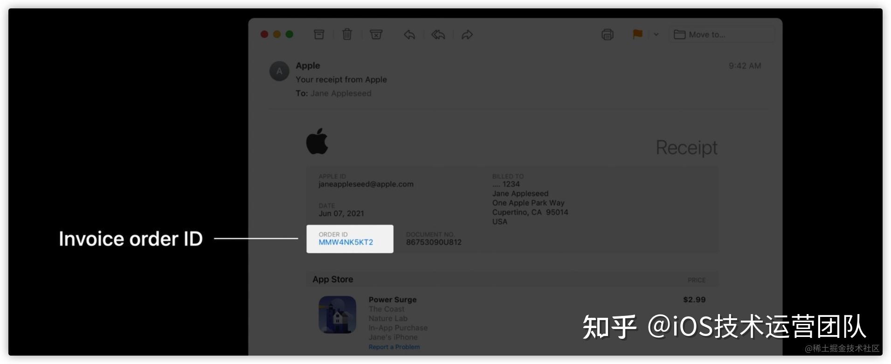Click the 'Receipt' heading
Viewport: 891px width, 364px height.
[686, 147]
